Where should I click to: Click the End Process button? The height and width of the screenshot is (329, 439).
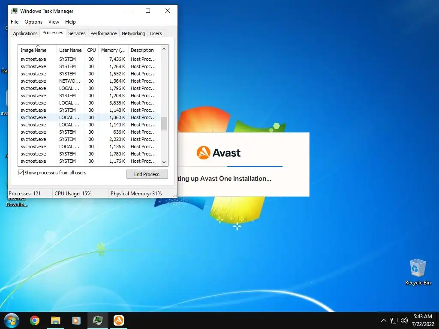(x=147, y=174)
